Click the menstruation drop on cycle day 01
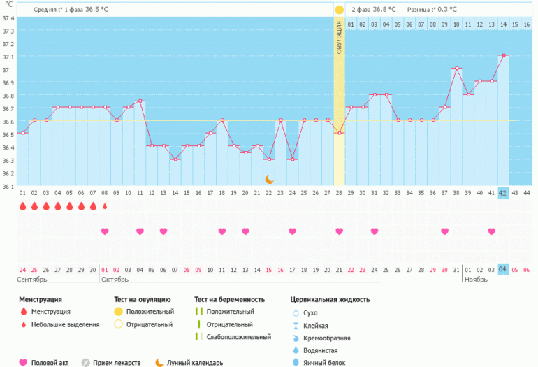538x367 pixels. click(23, 206)
